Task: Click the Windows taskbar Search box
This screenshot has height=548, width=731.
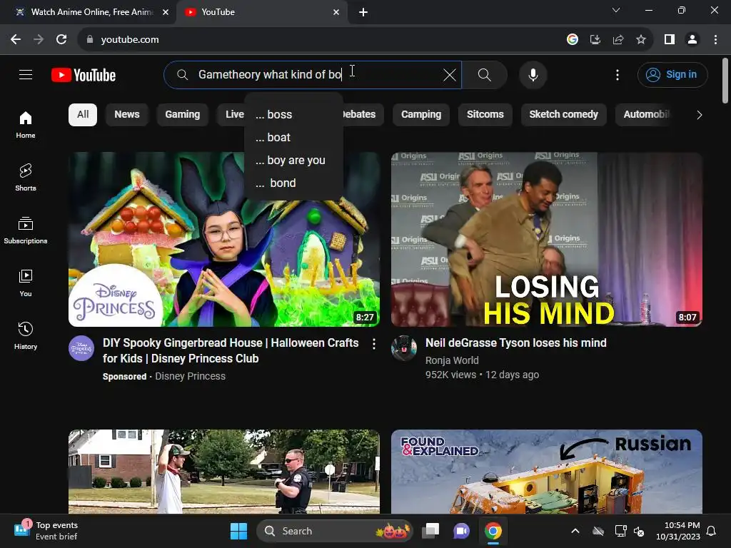Action: [334, 531]
